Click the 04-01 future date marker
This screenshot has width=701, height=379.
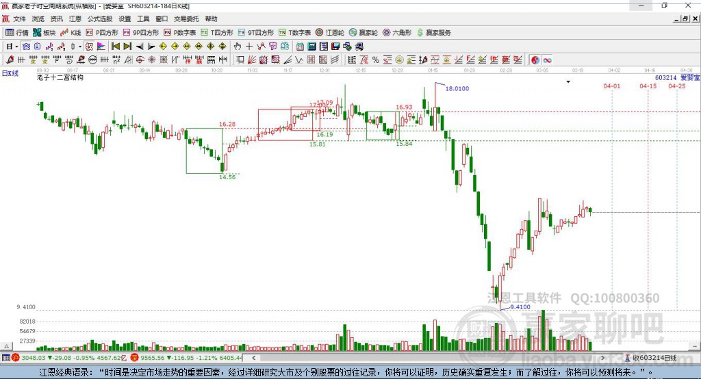pos(611,86)
